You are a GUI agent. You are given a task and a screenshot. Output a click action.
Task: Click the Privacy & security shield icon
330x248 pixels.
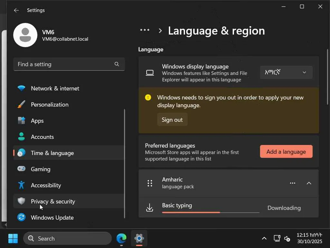(x=22, y=201)
